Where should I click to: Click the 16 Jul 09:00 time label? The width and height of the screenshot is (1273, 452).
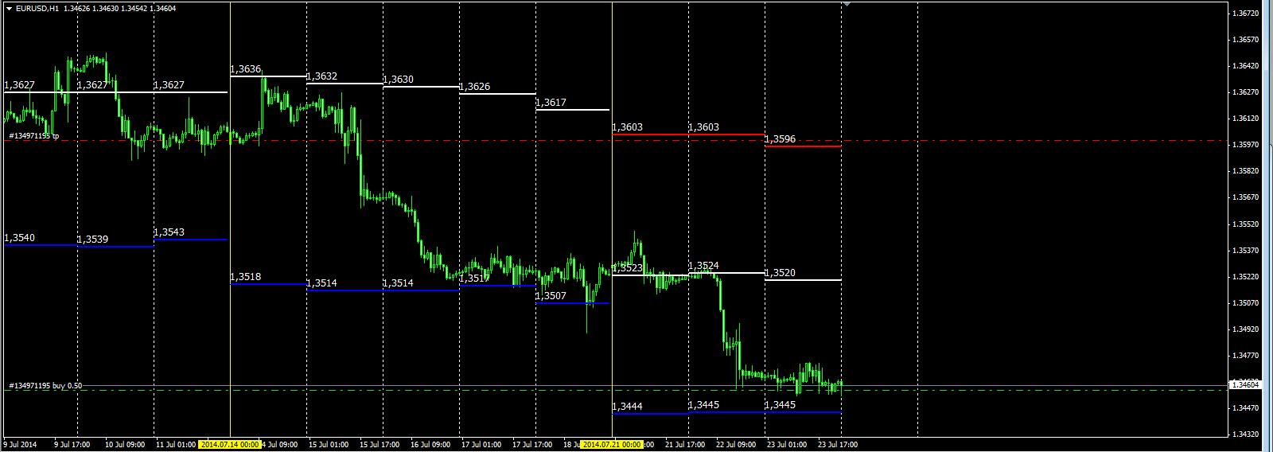430,445
